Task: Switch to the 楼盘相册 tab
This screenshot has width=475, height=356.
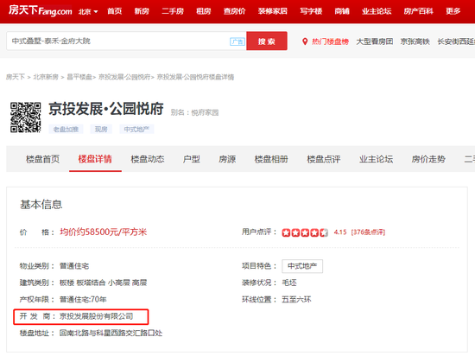Action: point(271,159)
